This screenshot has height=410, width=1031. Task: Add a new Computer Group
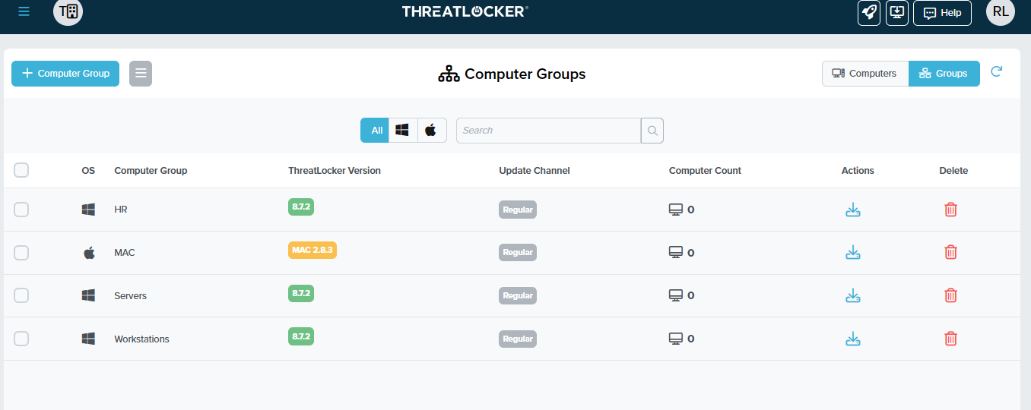click(x=65, y=74)
